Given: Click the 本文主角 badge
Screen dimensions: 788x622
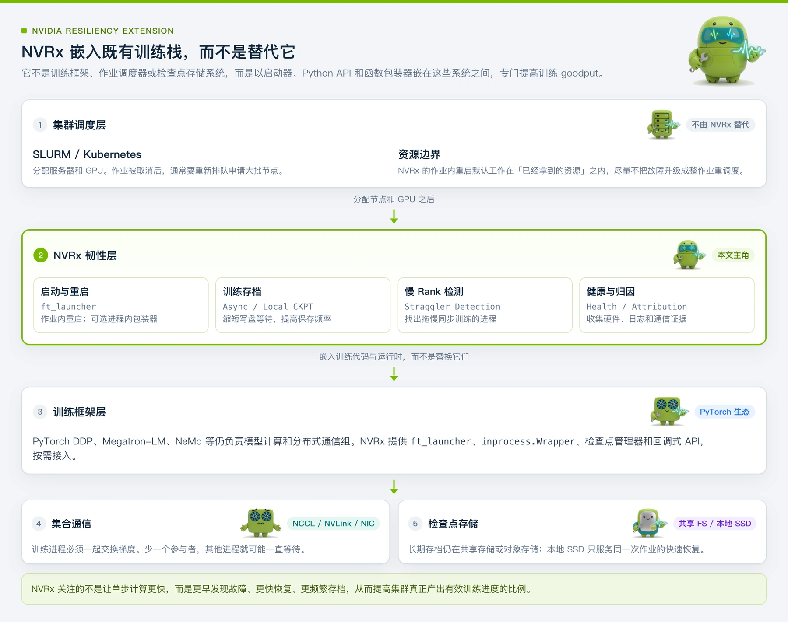Looking at the screenshot, I should tap(733, 255).
